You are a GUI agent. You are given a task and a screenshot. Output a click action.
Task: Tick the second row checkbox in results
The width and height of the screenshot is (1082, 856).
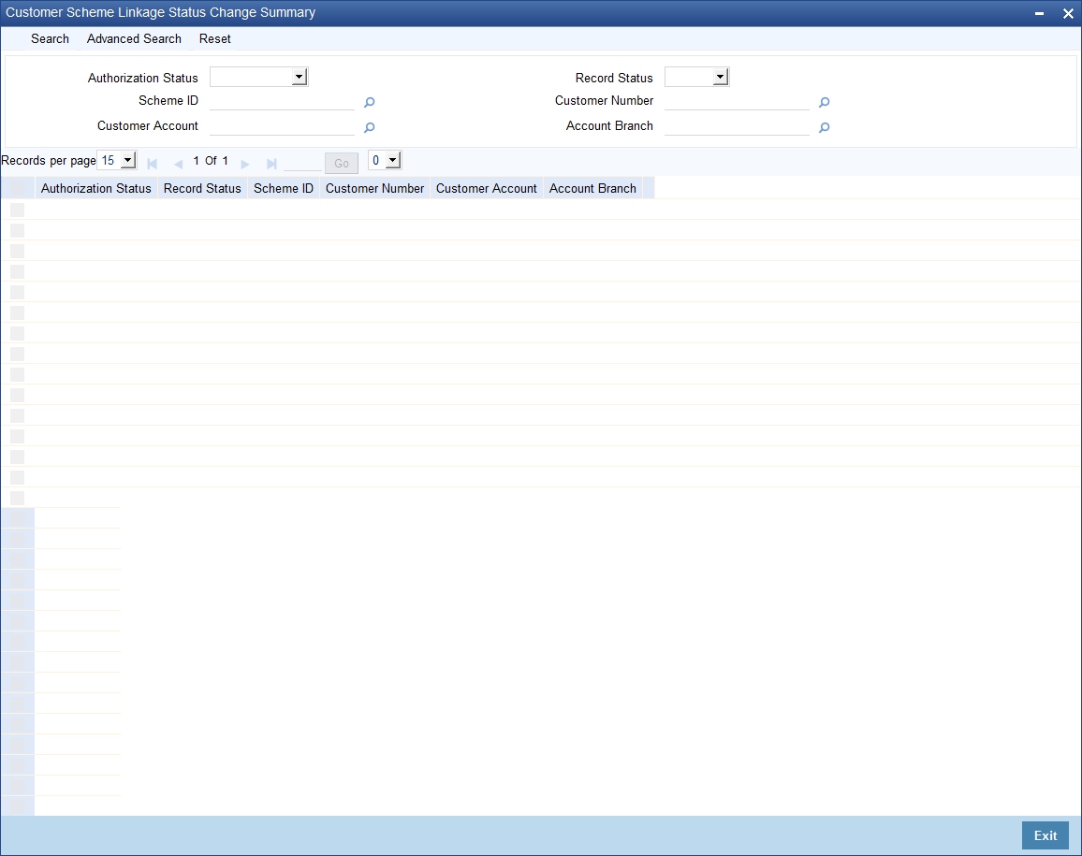coord(17,230)
